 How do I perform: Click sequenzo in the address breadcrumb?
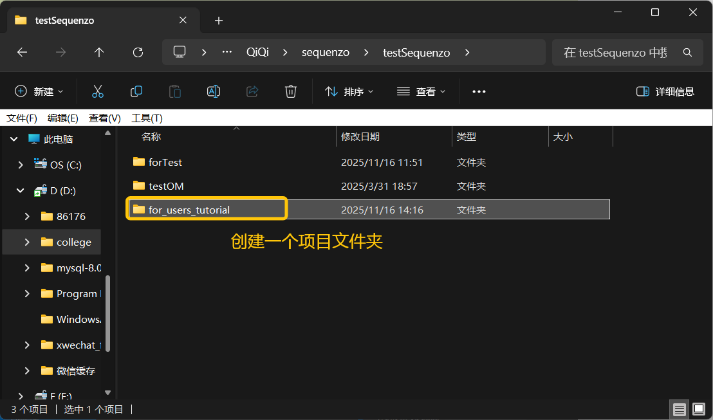click(326, 53)
